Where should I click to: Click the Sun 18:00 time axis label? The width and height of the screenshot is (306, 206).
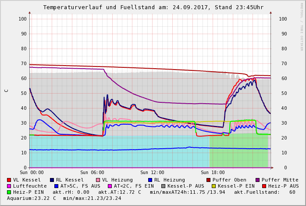[x=213, y=173]
